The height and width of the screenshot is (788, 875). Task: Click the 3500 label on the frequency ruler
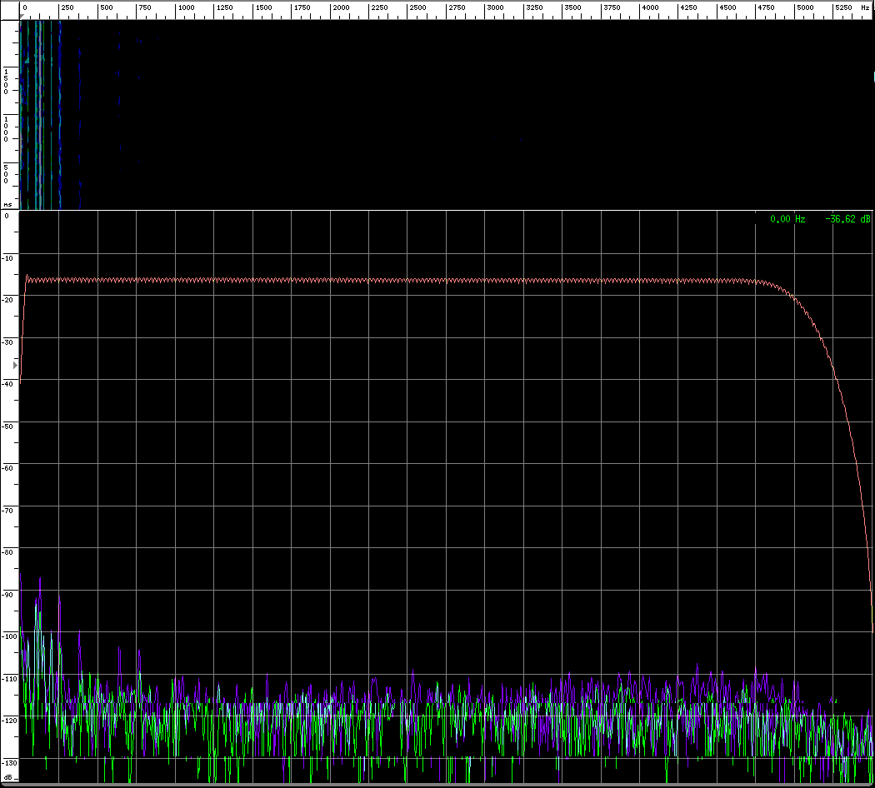(572, 7)
